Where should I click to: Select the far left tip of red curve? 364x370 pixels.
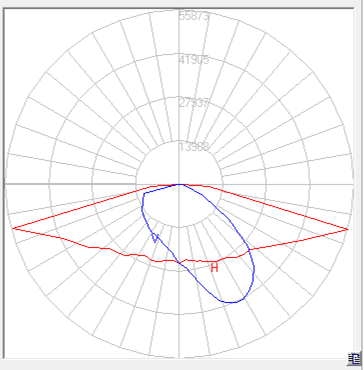click(x=12, y=228)
